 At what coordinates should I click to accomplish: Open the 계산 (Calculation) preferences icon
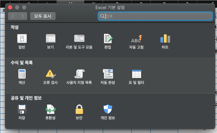click(22, 74)
